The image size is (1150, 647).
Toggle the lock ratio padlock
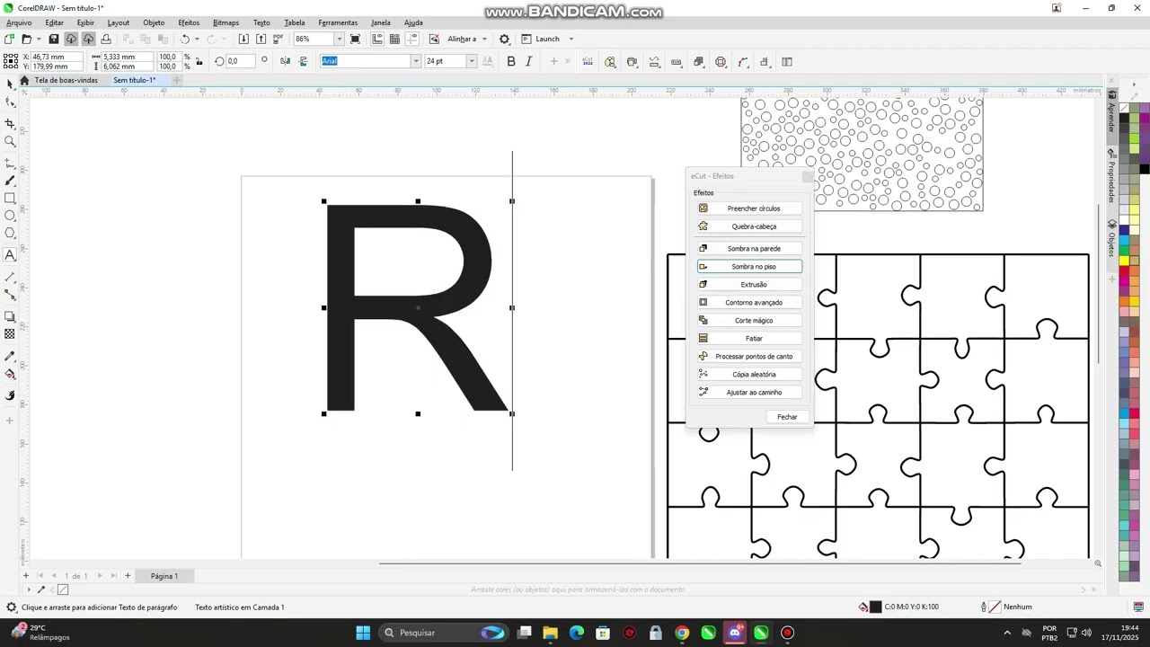199,61
